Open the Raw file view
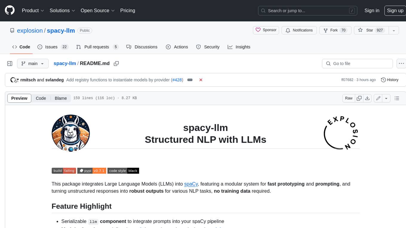This screenshot has width=406, height=228. (349, 98)
